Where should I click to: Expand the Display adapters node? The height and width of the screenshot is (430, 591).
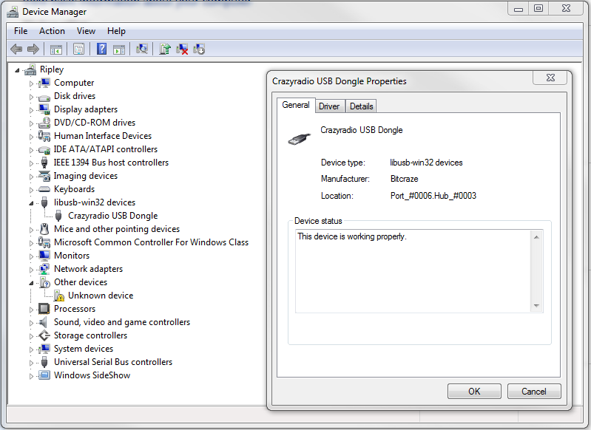coord(31,109)
